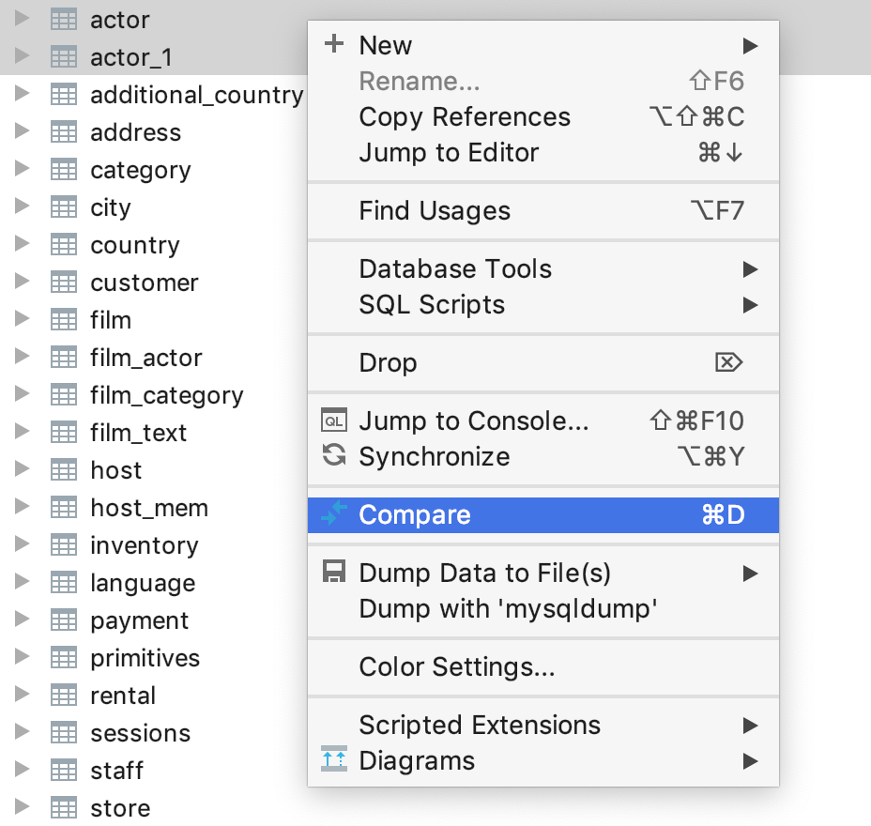
Task: Click the table icon for actor
Action: point(64,20)
